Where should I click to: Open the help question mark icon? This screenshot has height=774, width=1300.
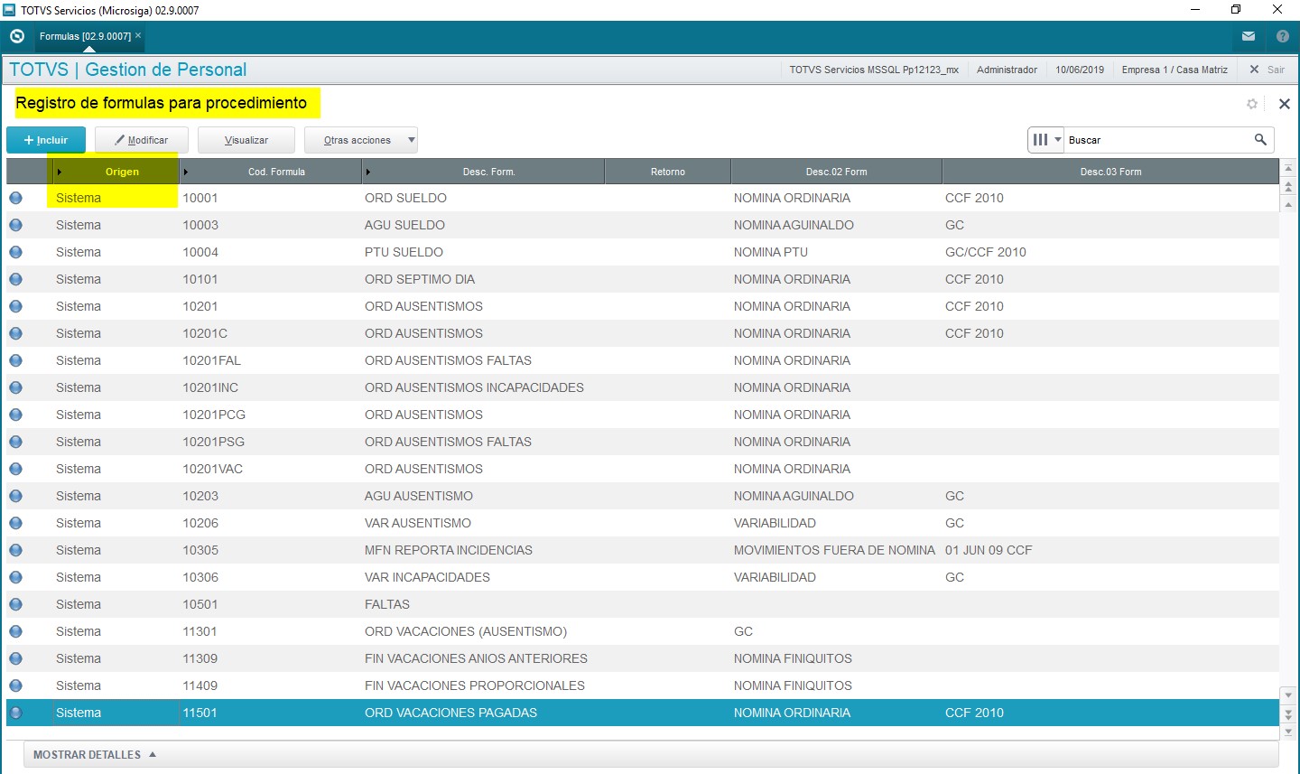tap(1283, 36)
